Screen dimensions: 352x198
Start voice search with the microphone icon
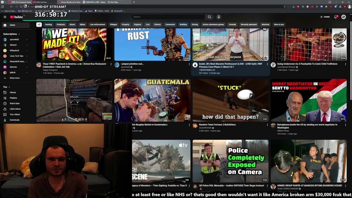tap(219, 17)
